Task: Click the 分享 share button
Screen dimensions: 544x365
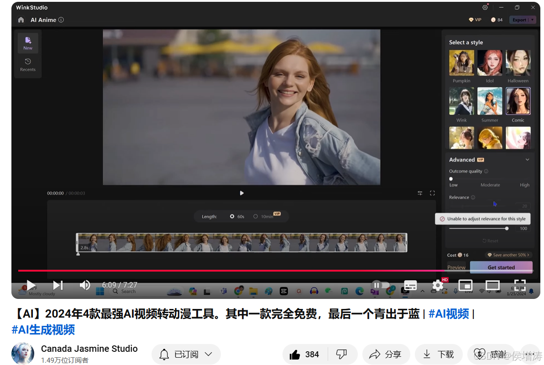Action: [386, 354]
